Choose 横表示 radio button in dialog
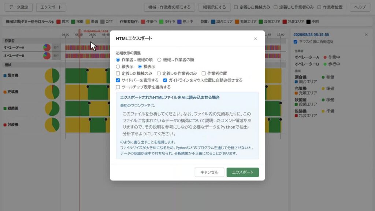 pos(140,67)
